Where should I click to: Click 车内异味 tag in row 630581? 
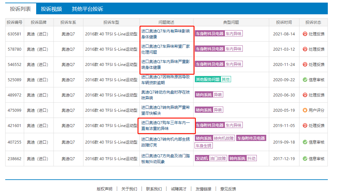tap(234, 33)
